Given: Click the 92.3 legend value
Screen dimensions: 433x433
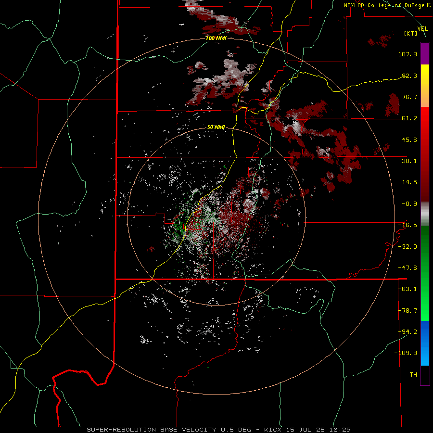Looking at the screenshot, I should coord(409,76).
